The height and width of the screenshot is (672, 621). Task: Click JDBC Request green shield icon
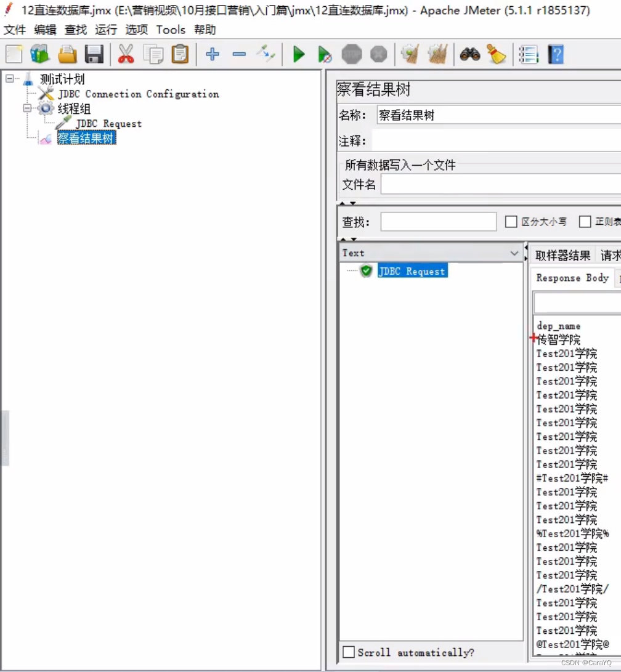click(366, 271)
